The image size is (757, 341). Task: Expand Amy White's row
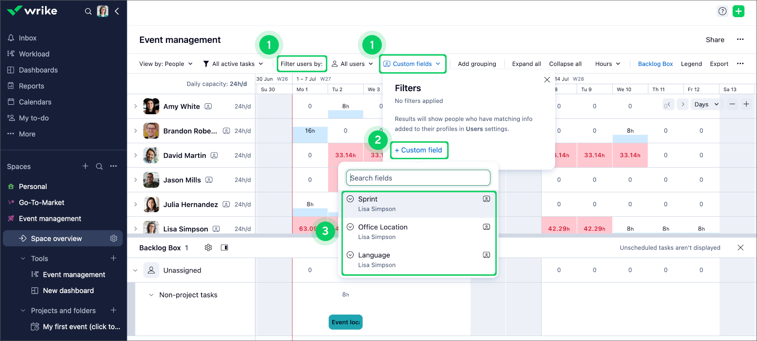click(135, 106)
